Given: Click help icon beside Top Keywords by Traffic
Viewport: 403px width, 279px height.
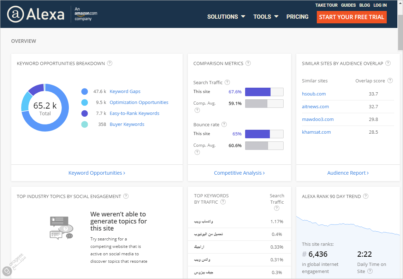Looking at the screenshot, I should (x=223, y=202).
